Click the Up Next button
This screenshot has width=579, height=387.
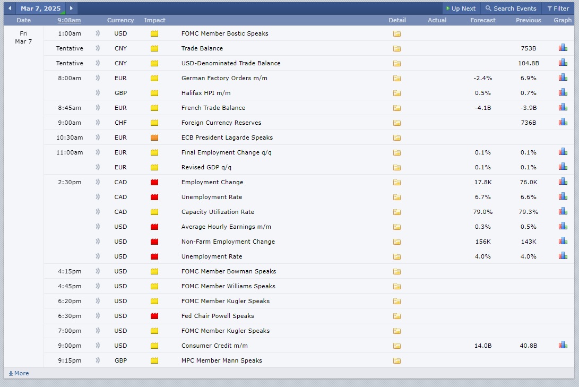tap(461, 8)
